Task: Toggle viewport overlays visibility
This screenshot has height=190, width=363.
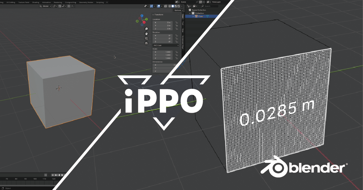Action: (159, 6)
